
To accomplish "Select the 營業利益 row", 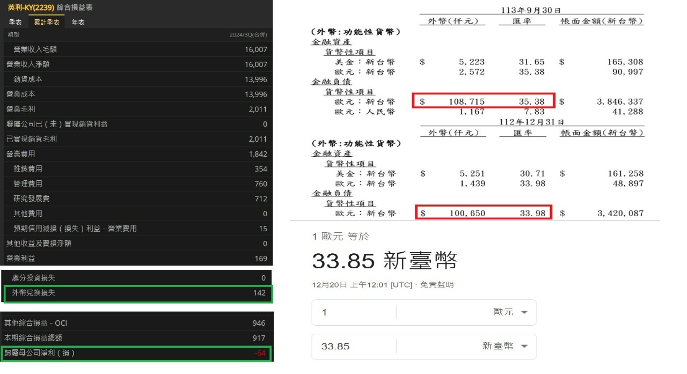I will [x=136, y=258].
